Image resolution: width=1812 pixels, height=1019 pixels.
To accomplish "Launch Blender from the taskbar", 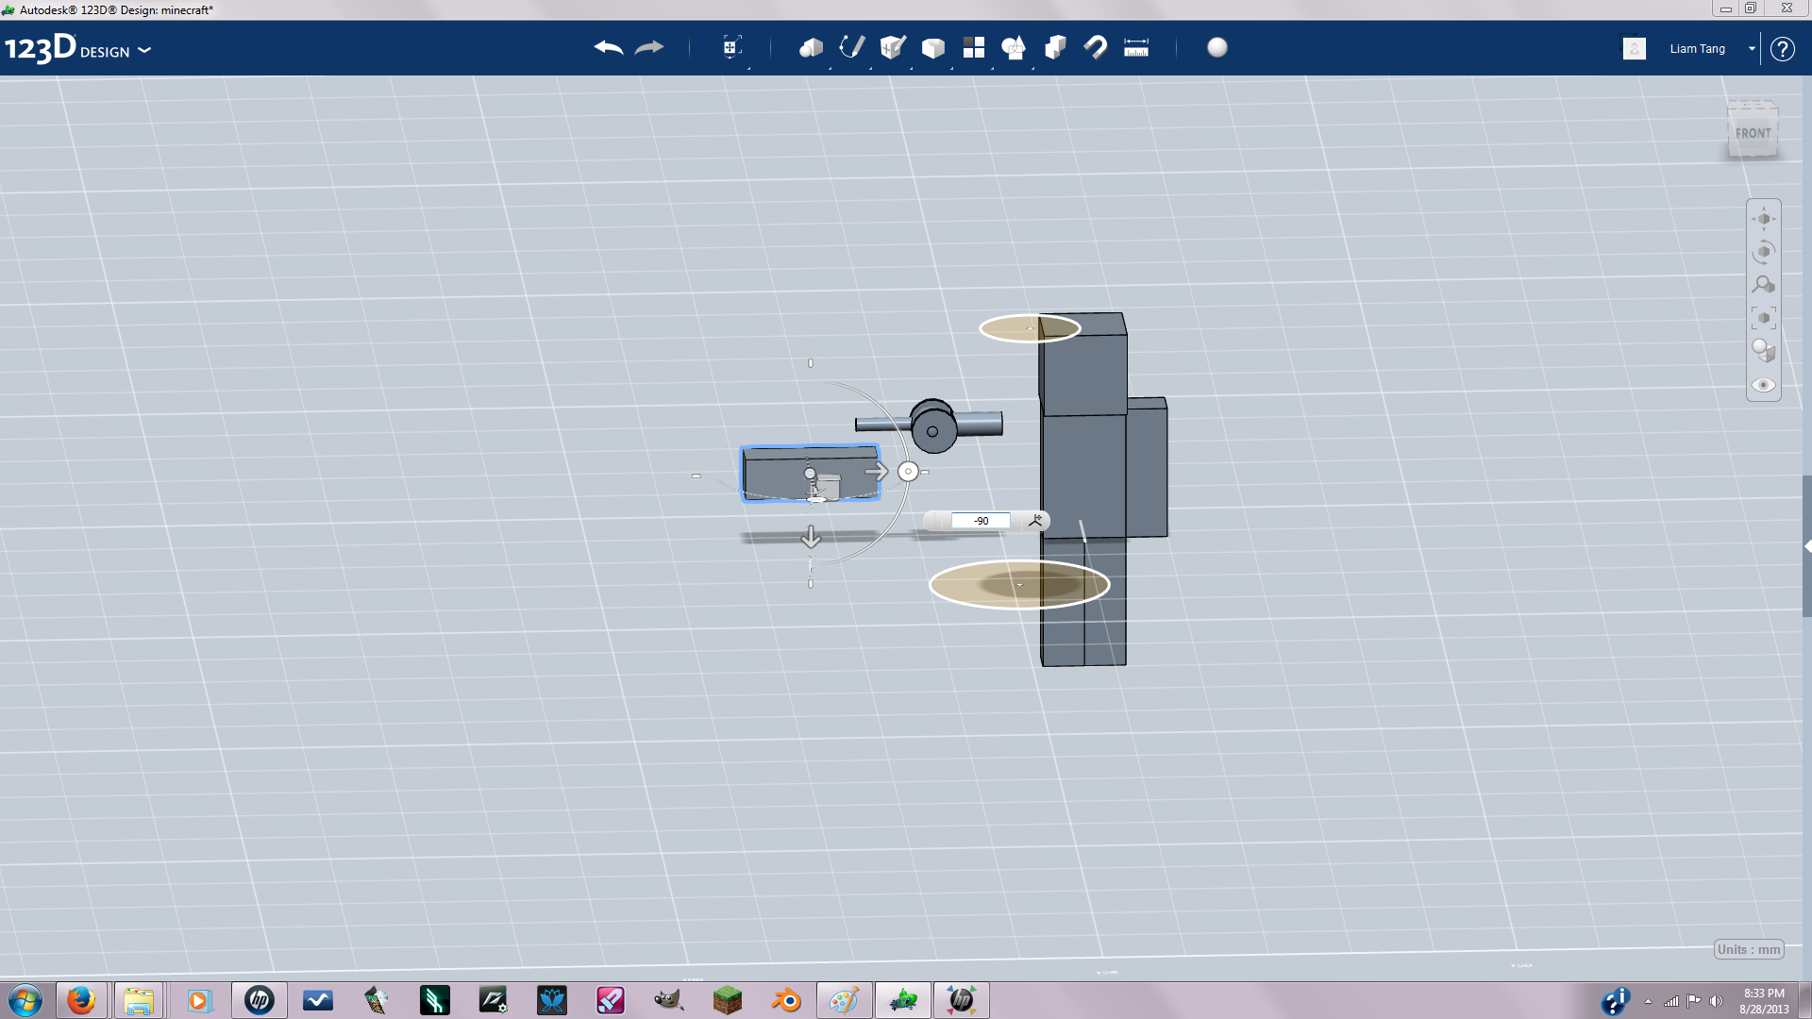I will pyautogui.click(x=786, y=1000).
